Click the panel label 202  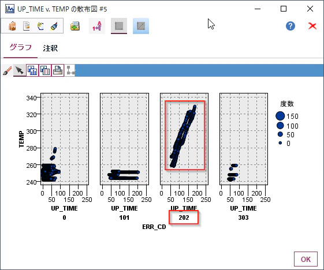tap(184, 217)
